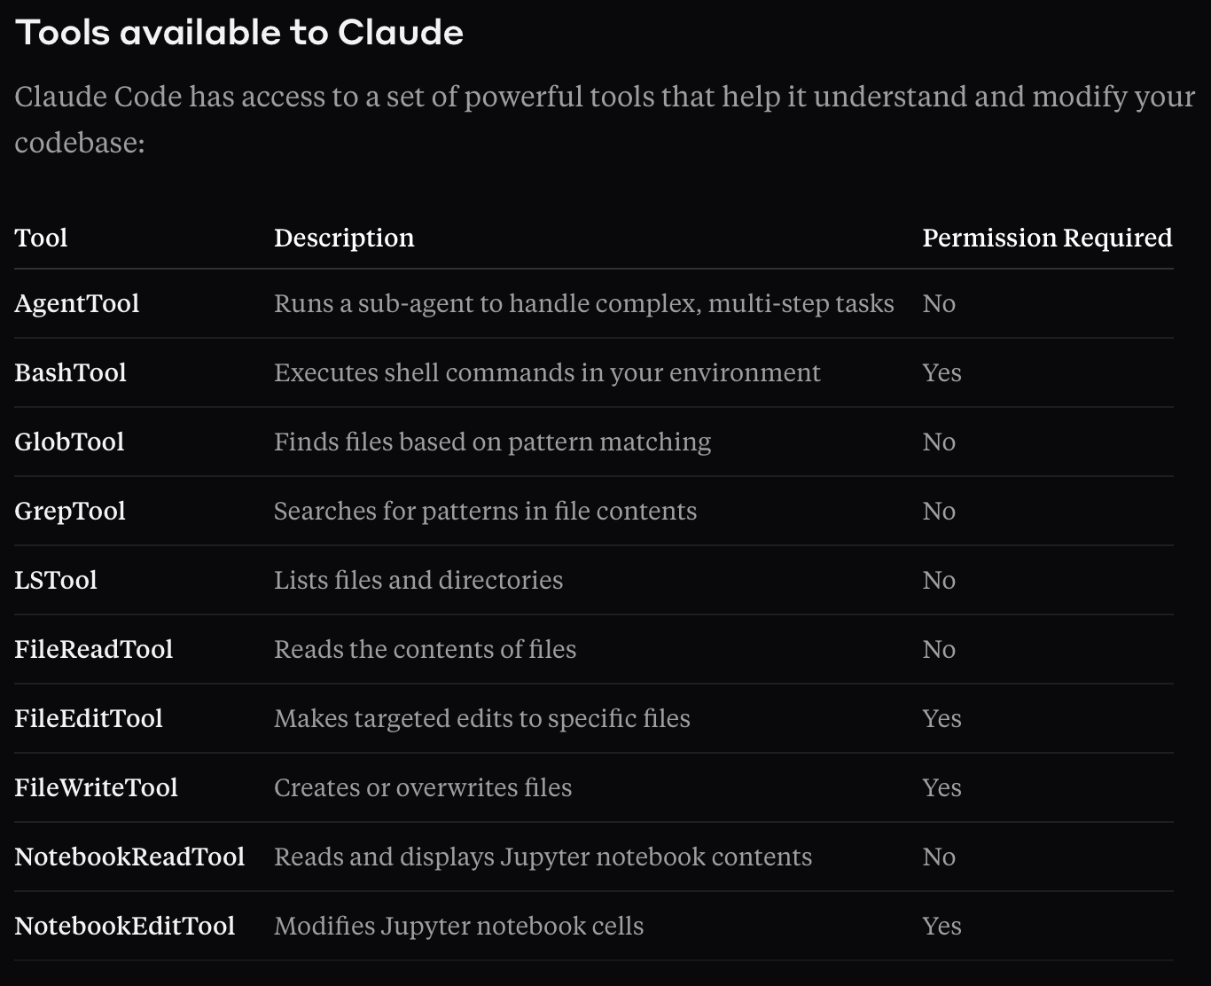Click the NotebookEditTool name
This screenshot has height=986, width=1211.
(x=125, y=926)
